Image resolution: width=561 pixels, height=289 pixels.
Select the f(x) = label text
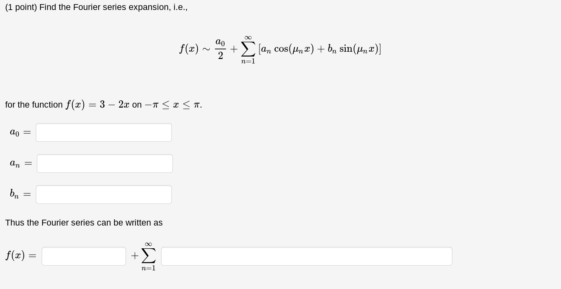pos(20,256)
